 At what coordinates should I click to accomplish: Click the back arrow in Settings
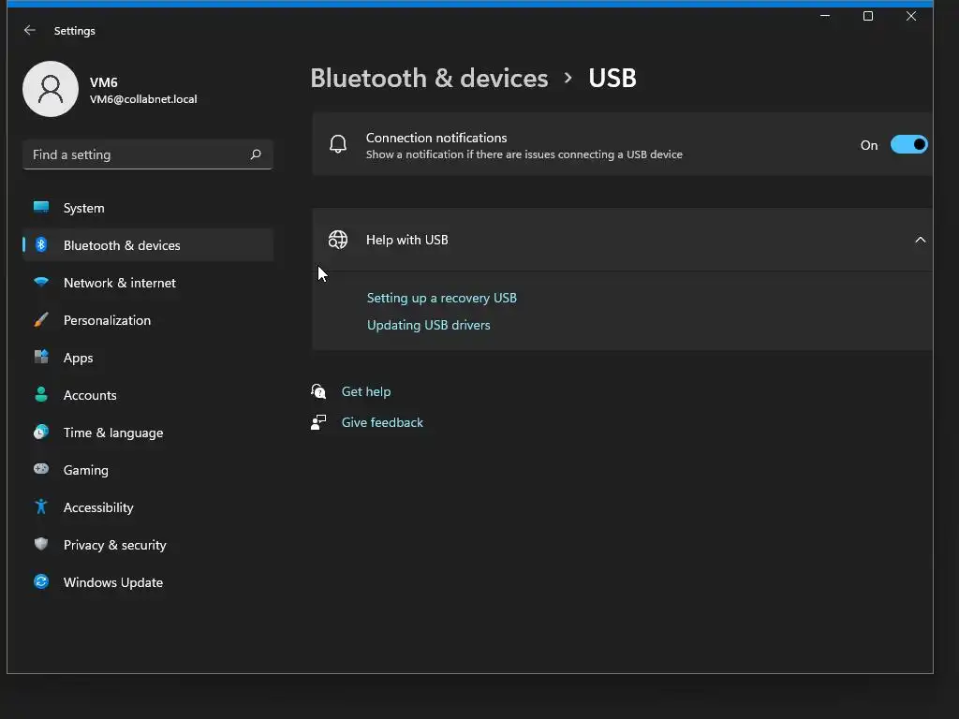pos(30,31)
